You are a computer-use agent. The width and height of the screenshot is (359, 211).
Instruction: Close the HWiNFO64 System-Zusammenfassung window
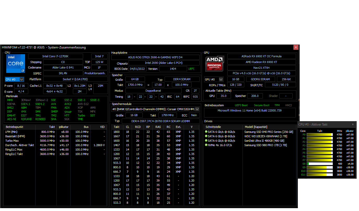pyautogui.click(x=296, y=47)
